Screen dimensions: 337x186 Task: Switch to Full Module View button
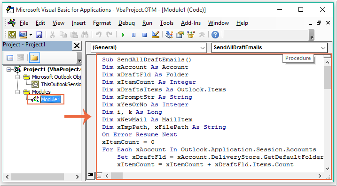tap(99, 176)
